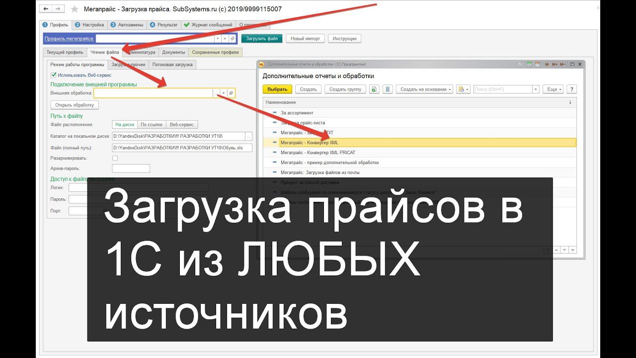Image resolution: width=636 pixels, height=358 pixels.
Task: Open the print-forms icon dropdown in the dialog
Action: point(463,89)
